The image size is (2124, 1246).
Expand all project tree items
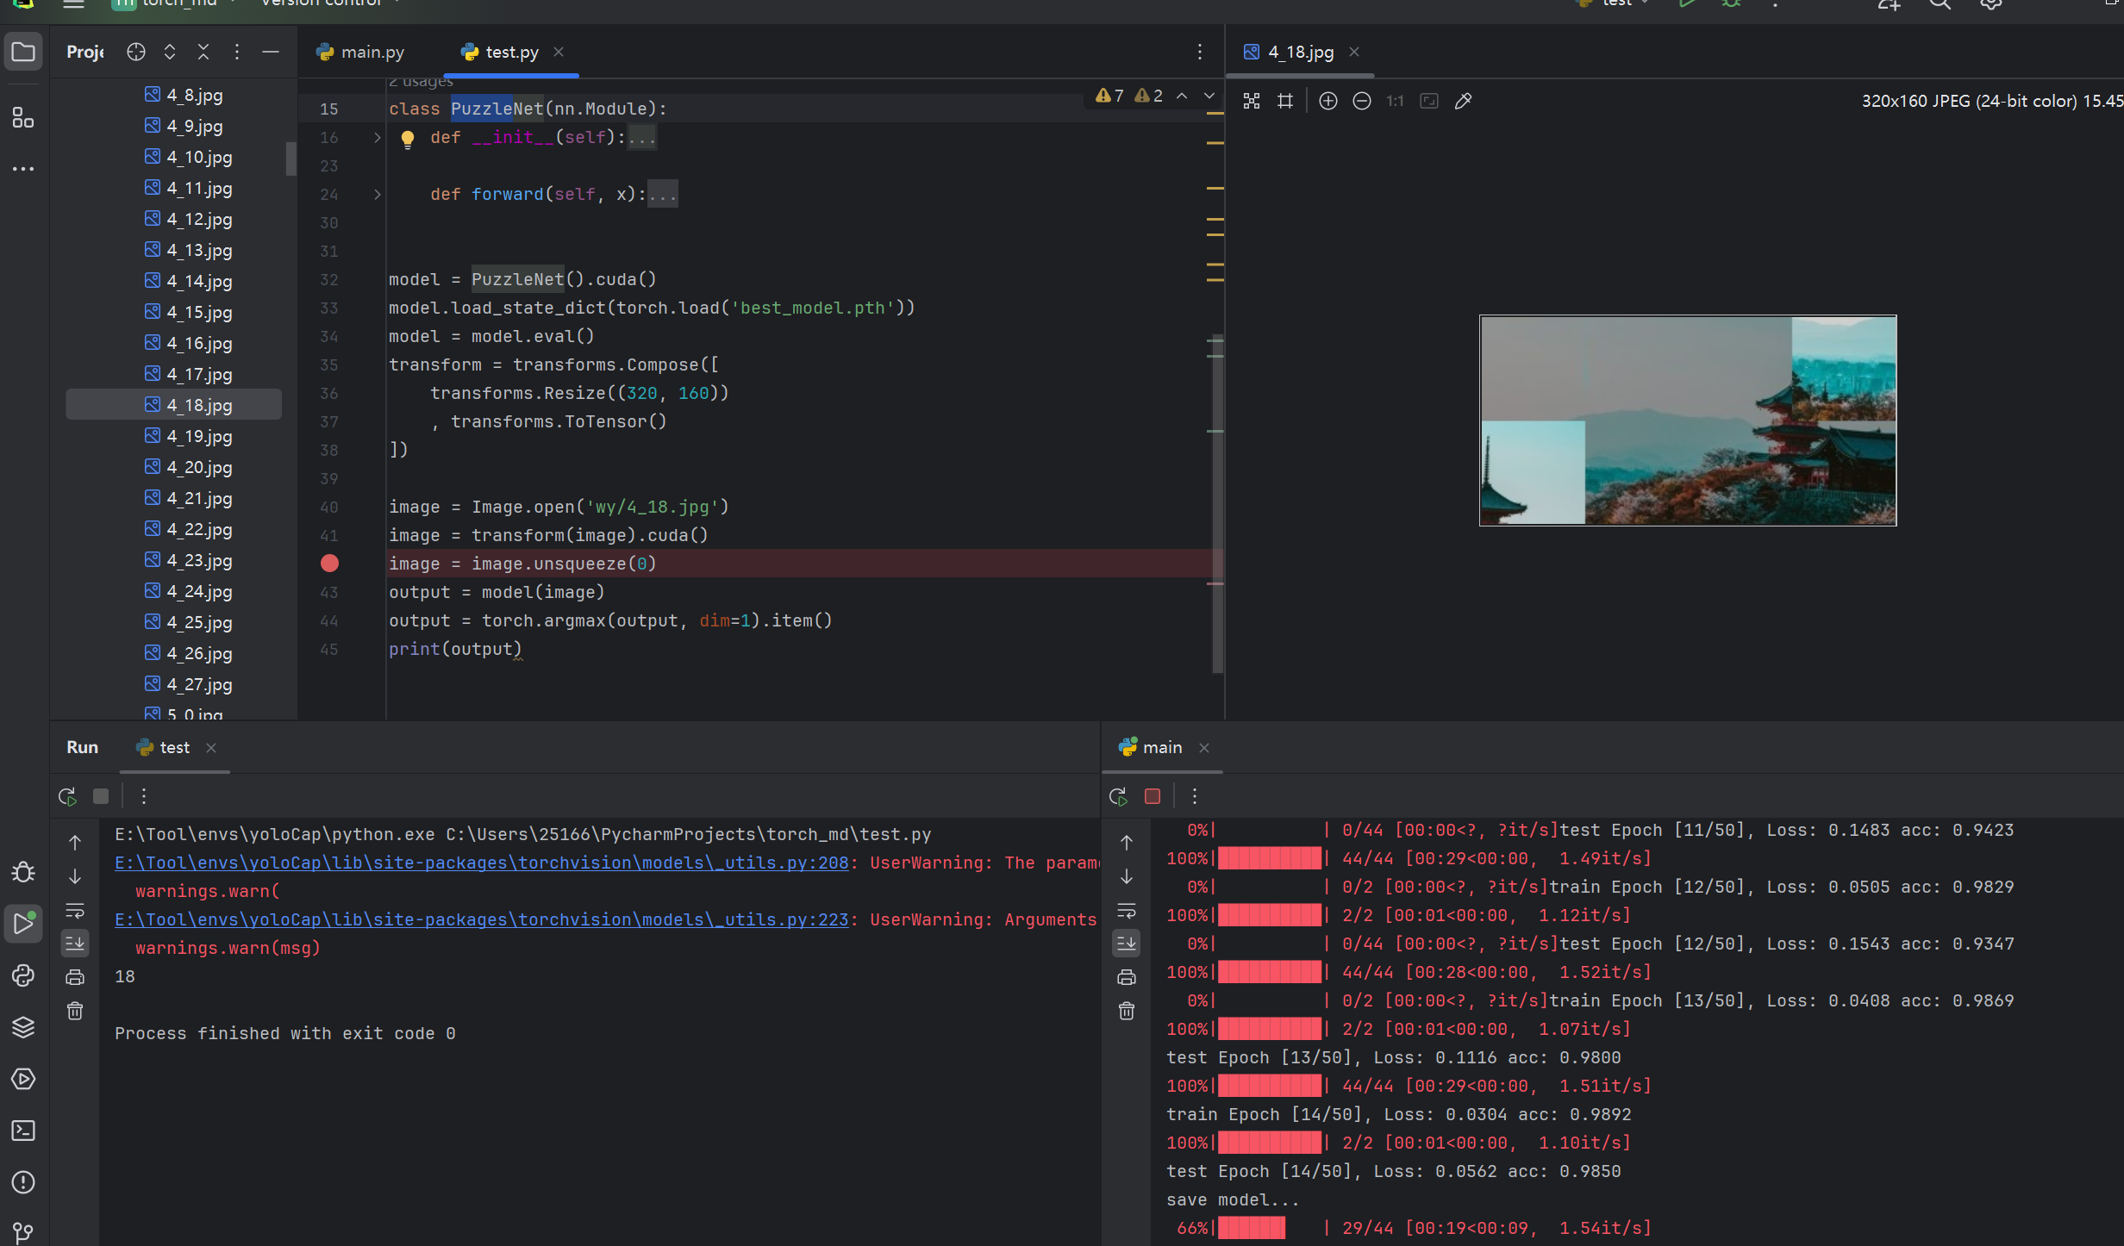click(x=170, y=53)
